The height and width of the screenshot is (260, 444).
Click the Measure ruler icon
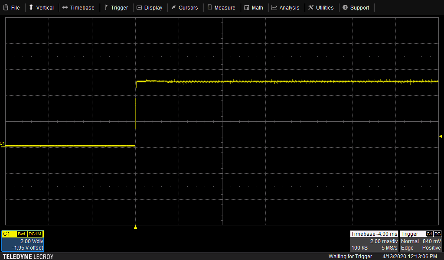pyautogui.click(x=209, y=7)
